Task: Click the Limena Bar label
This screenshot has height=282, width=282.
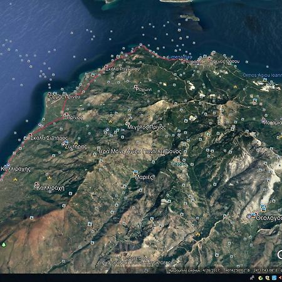Action: 180,57
